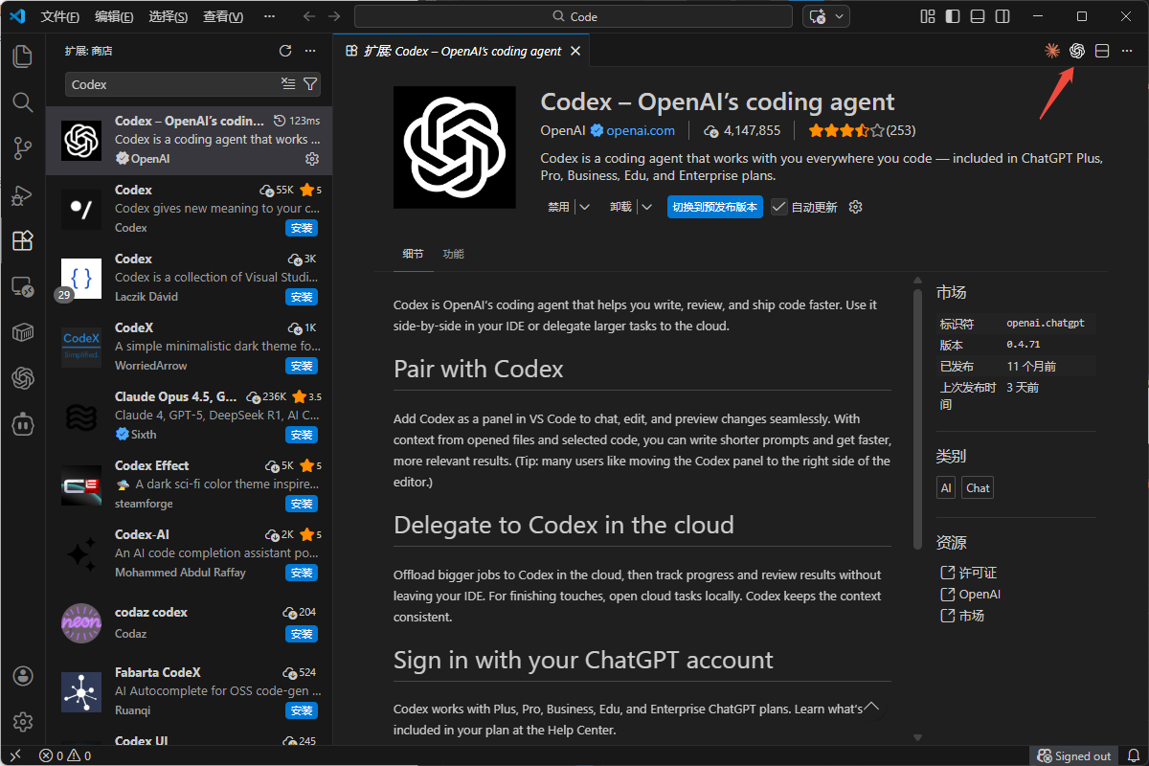Split the editor to the right

1102,51
